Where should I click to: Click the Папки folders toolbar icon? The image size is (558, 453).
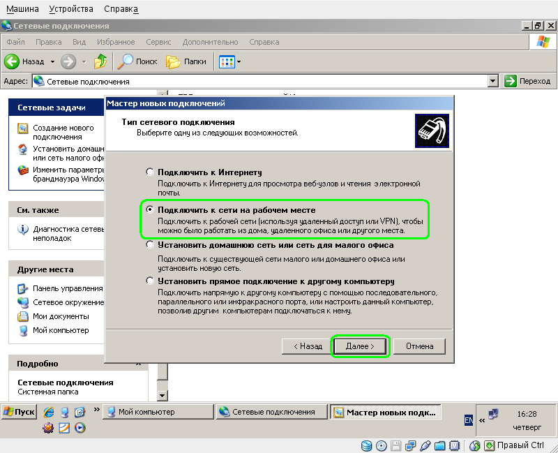pos(173,61)
